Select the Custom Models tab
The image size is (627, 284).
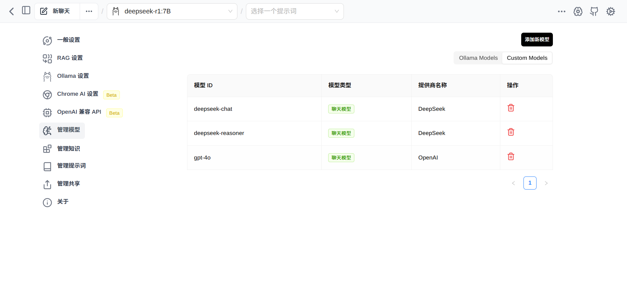click(527, 58)
